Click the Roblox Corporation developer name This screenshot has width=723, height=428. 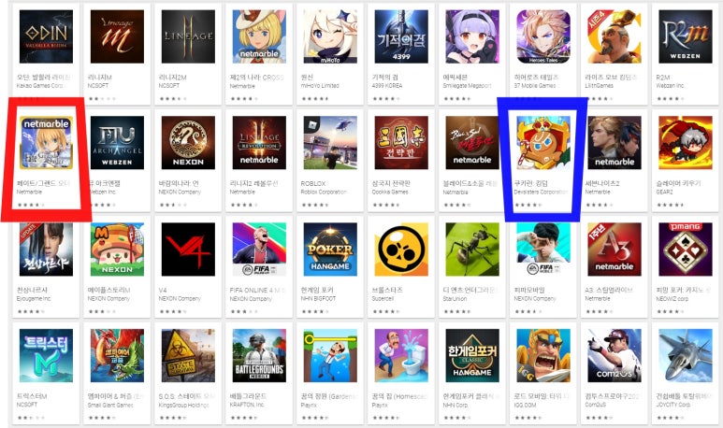324,192
